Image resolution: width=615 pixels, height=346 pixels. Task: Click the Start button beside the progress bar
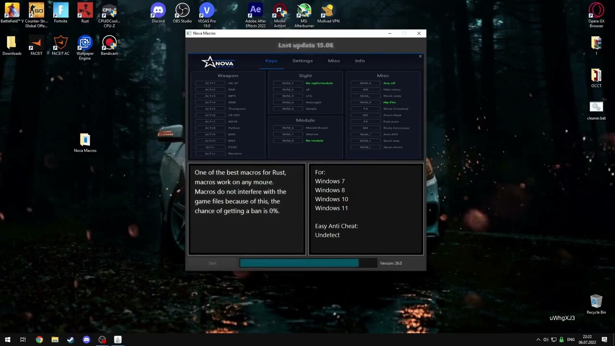click(x=212, y=263)
